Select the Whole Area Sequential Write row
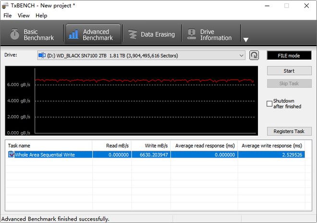Image resolution: width=317 pixels, height=223 pixels. 155,155
